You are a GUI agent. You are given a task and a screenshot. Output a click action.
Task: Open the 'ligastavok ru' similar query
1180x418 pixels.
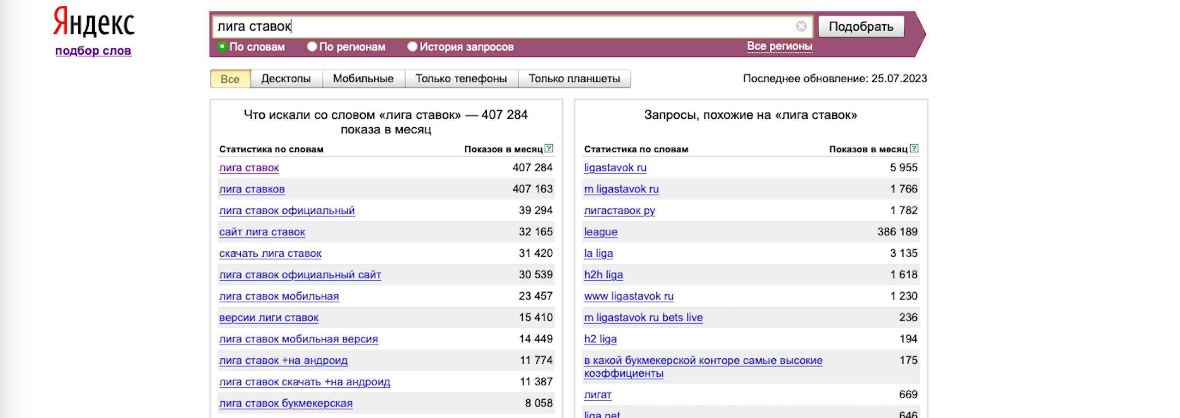[615, 168]
